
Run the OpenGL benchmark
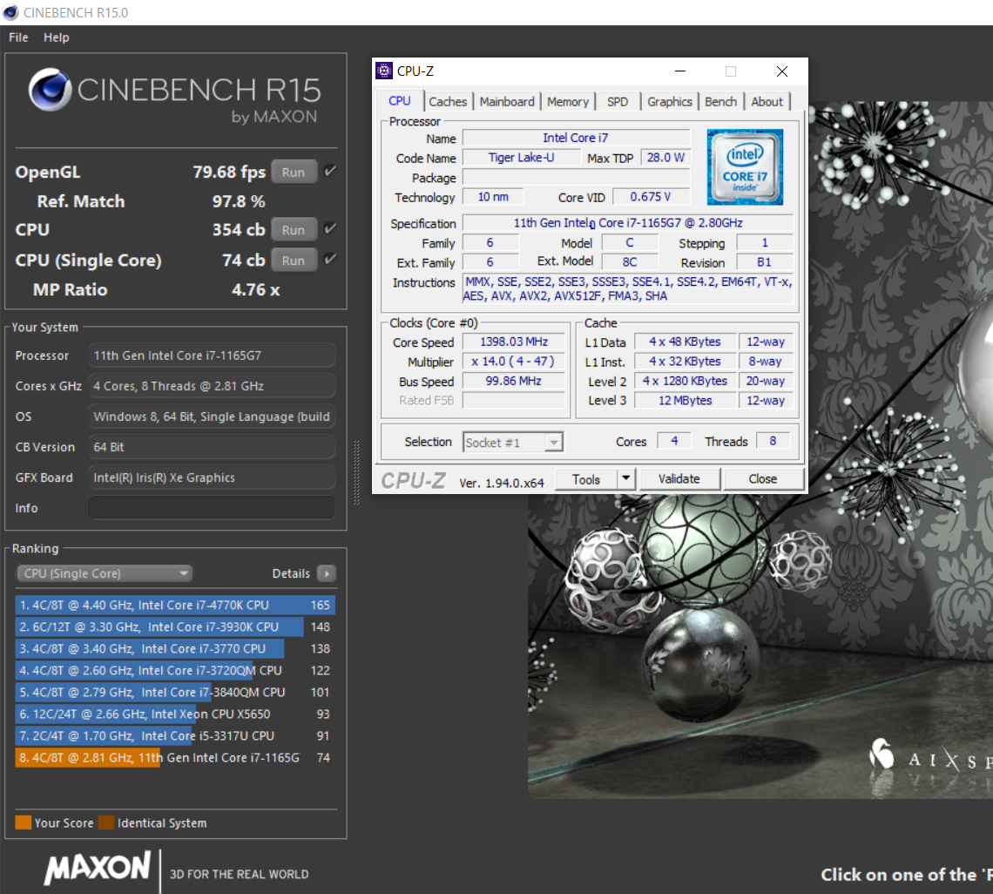tap(294, 172)
